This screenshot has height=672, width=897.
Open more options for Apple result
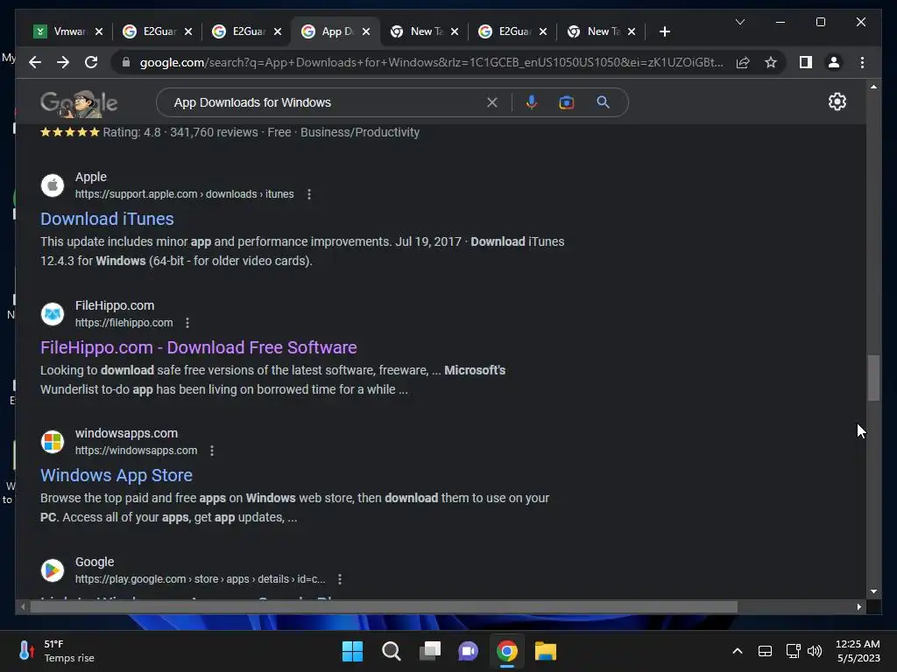point(309,194)
